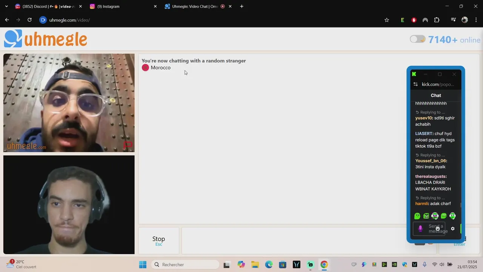Open the Extensions puzzle menu
483x272 pixels.
pos(437,20)
